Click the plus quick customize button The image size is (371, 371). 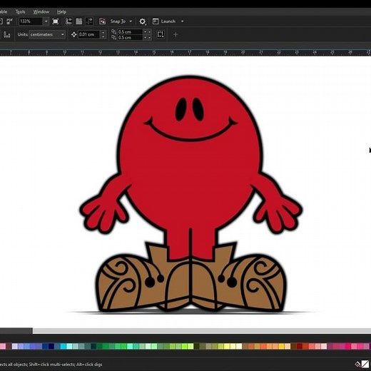coord(176,35)
